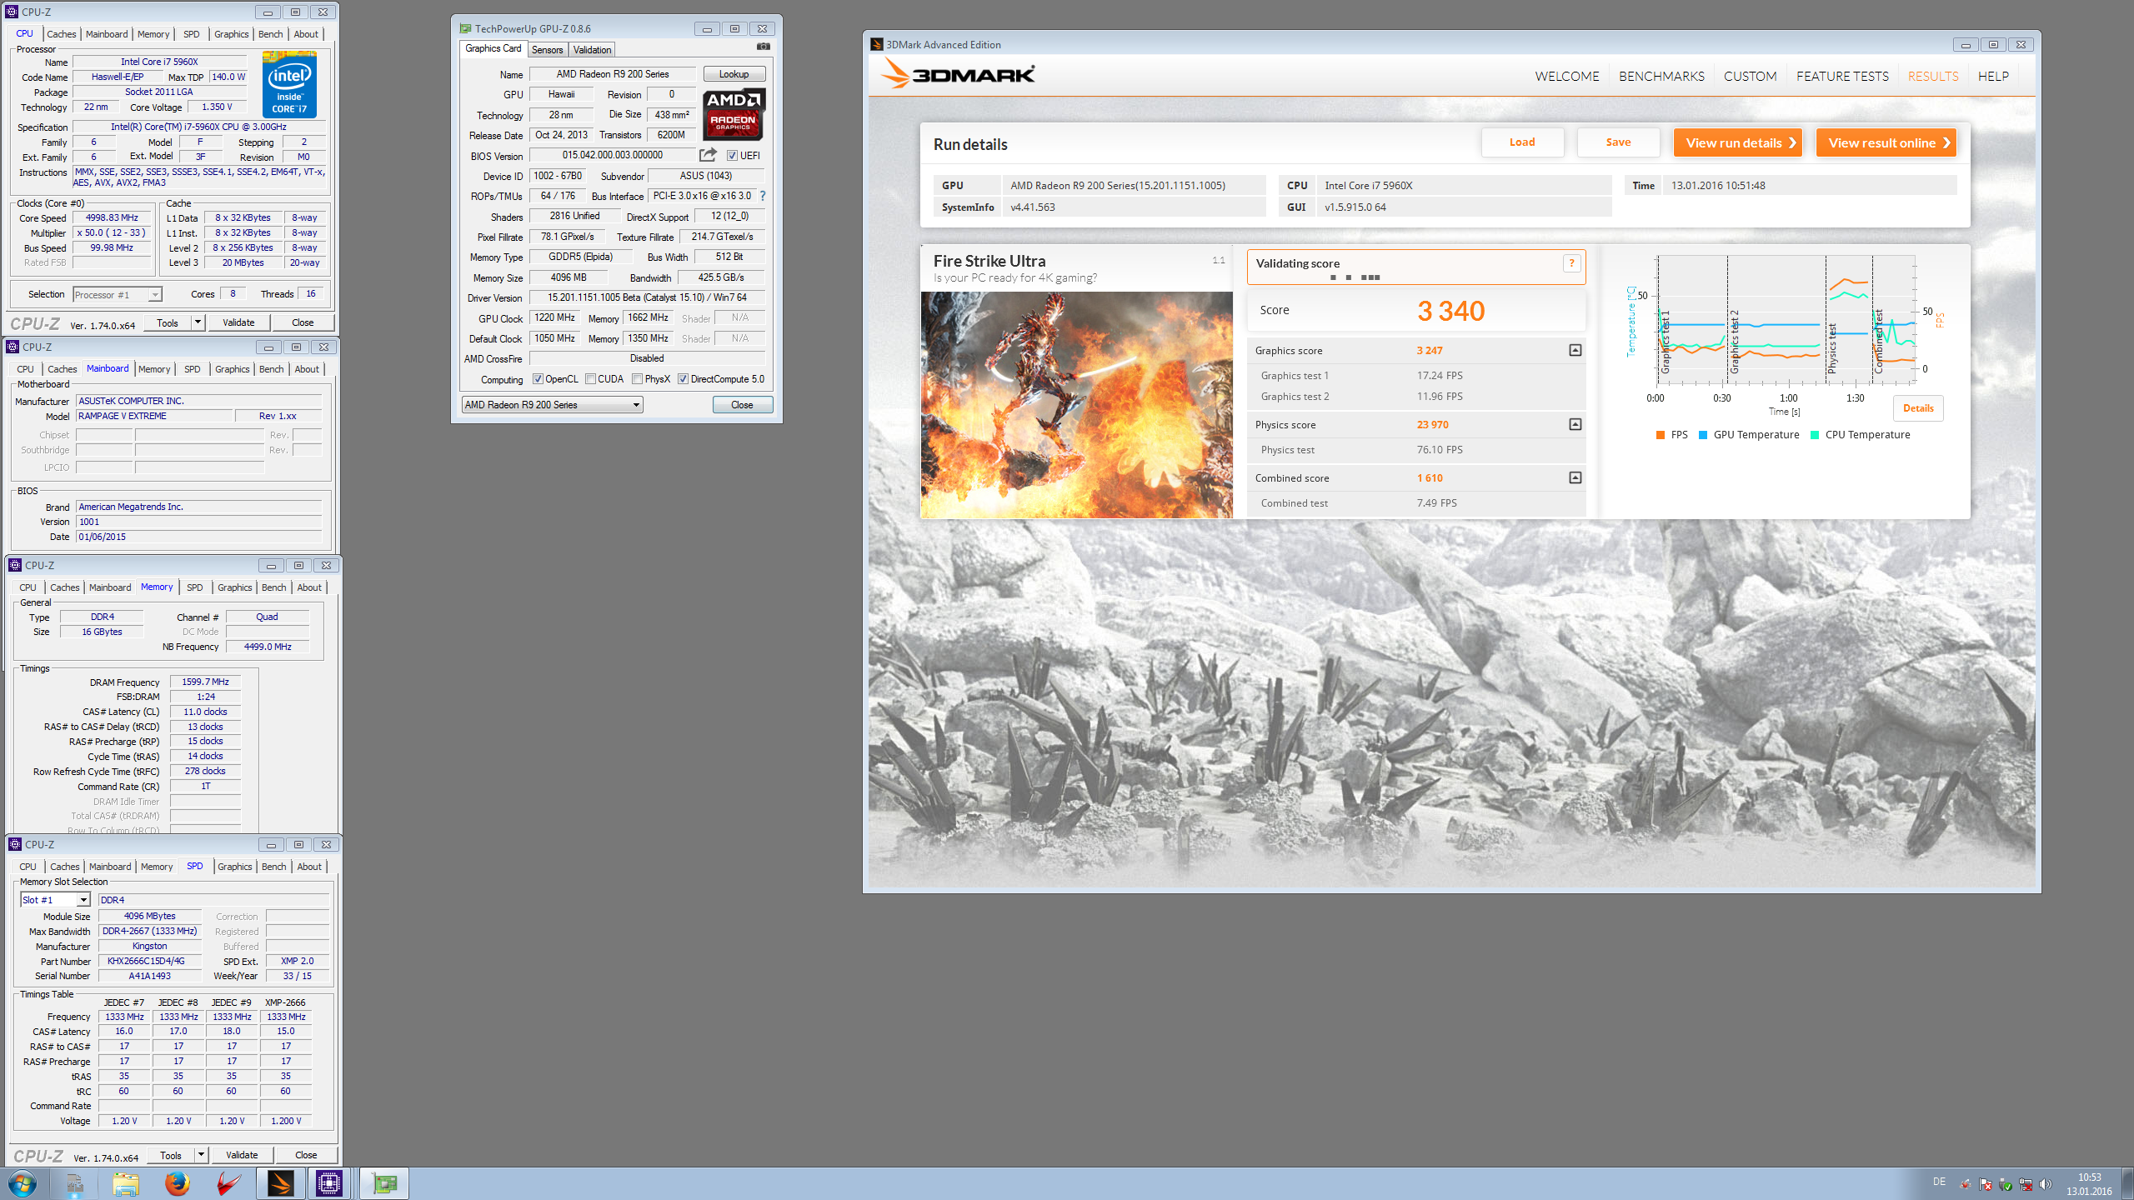Screen dimensions: 2134x1200
Task: Click the Bus Interface question mark in GPU-Z
Action: [x=762, y=196]
